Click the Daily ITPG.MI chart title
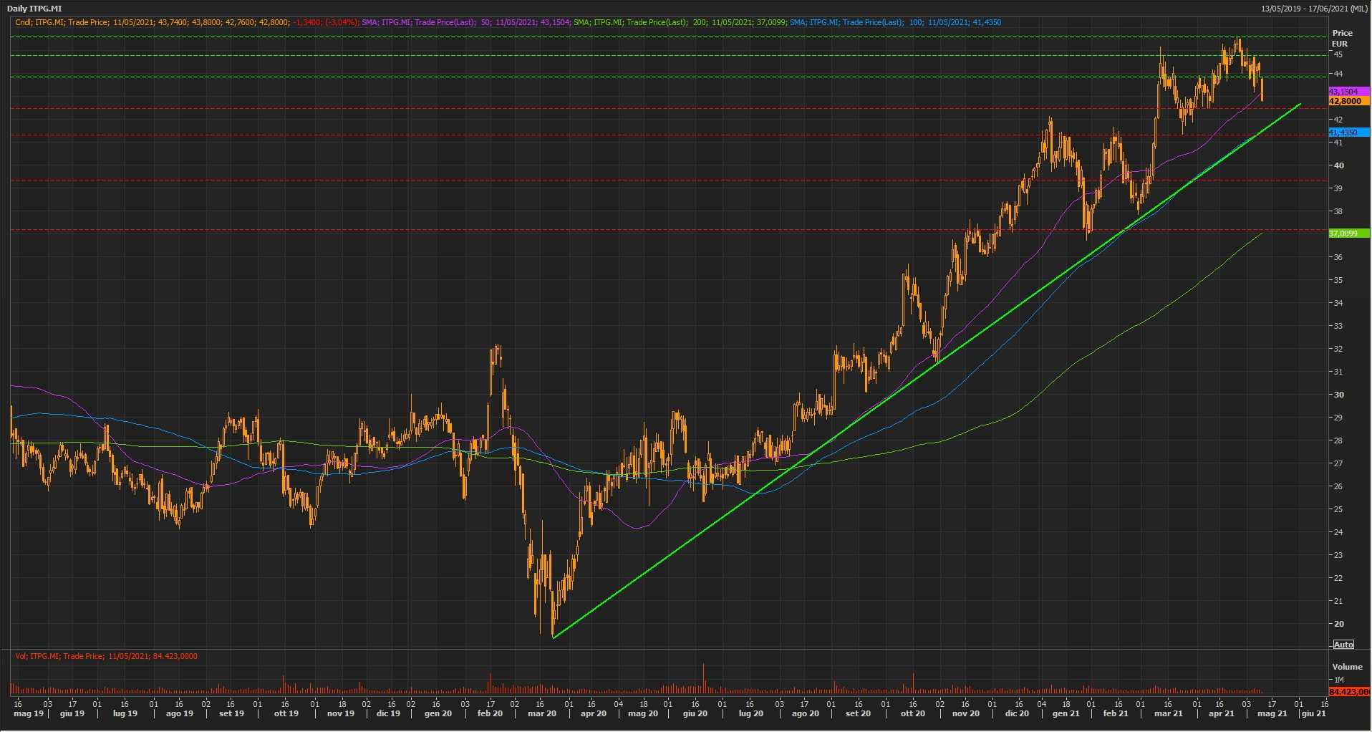Viewport: 1372px width, 732px height. coord(34,9)
